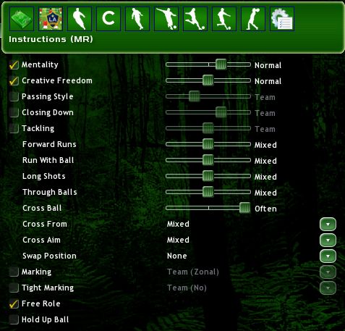The width and height of the screenshot is (345, 331).
Task: Tick the Tackling checkbox
Action: click(x=14, y=128)
